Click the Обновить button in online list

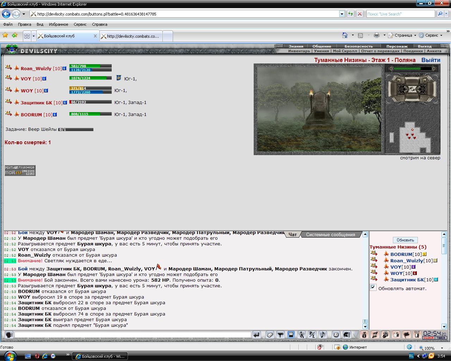[405, 240]
